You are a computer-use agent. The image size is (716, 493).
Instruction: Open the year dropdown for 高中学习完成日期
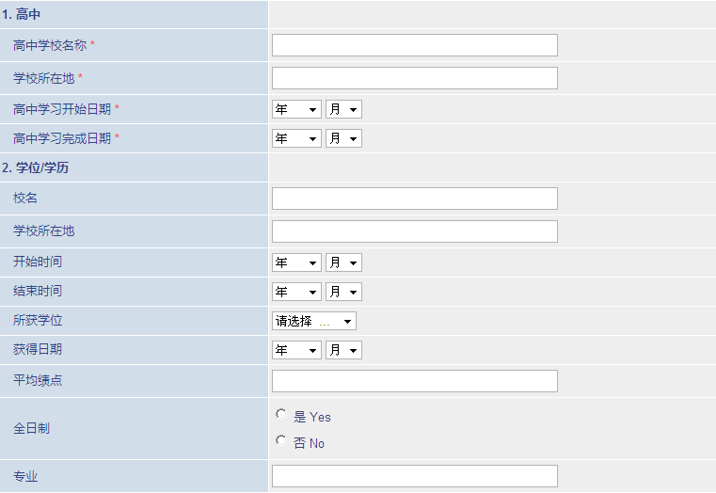296,138
